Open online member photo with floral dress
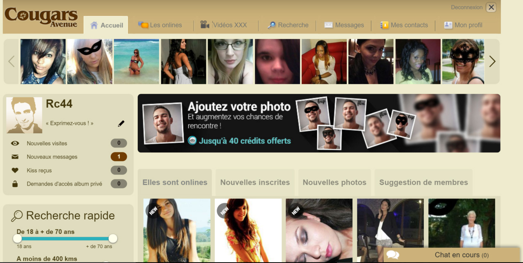The width and height of the screenshot is (523, 263). tap(248, 231)
